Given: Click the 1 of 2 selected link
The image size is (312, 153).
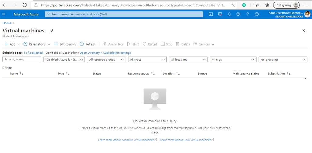Looking at the screenshot, I should [x=33, y=53].
